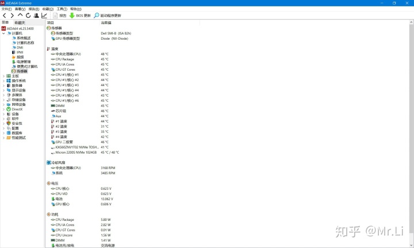
Task: Click the 温度 thermometer section icon
Action: pyautogui.click(x=48, y=49)
